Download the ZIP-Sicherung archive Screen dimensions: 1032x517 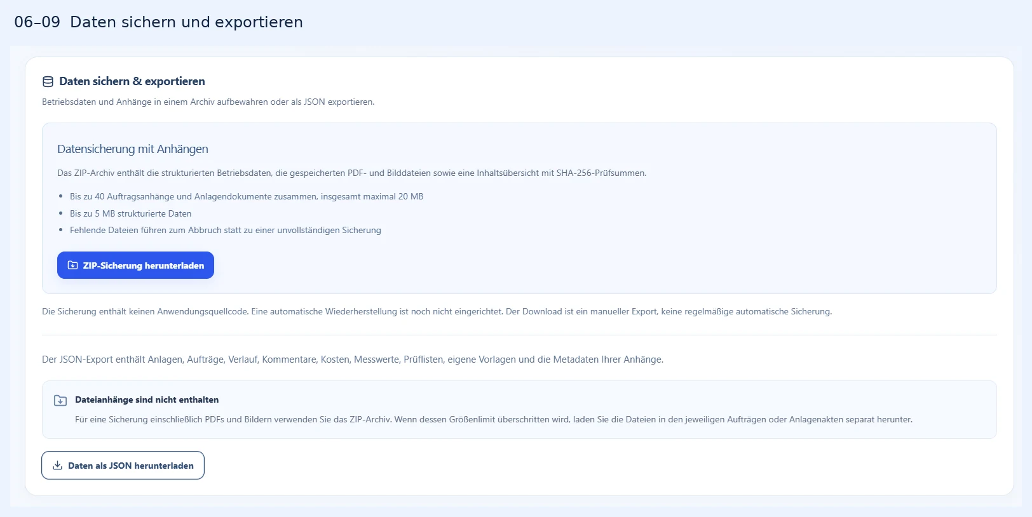click(x=135, y=265)
